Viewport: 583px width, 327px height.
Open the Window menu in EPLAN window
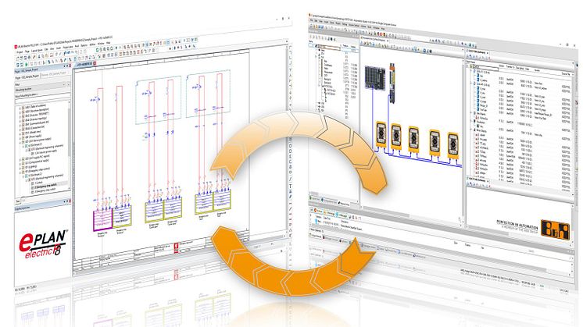point(100,44)
